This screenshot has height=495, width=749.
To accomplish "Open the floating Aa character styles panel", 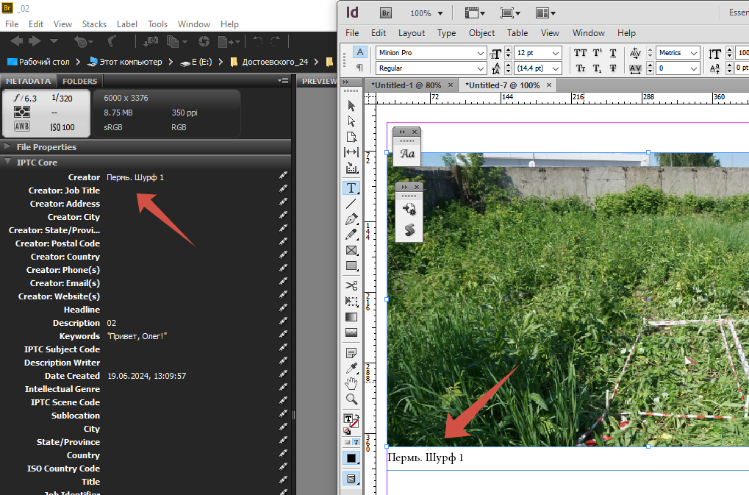I will click(x=407, y=154).
